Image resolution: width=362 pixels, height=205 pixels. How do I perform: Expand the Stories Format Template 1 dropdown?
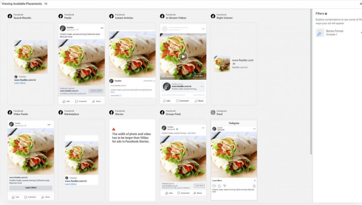click(361, 33)
